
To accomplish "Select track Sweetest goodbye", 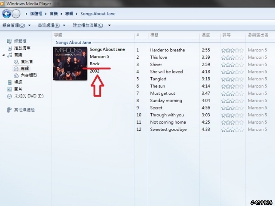I will coord(168,130).
